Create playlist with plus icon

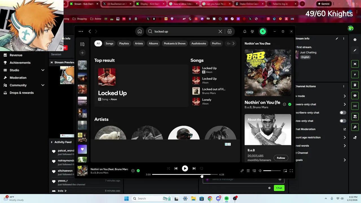(82, 53)
